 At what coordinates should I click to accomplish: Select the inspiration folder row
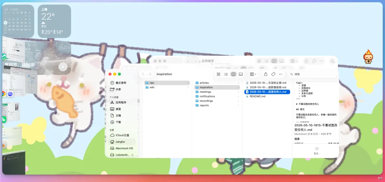(217, 87)
